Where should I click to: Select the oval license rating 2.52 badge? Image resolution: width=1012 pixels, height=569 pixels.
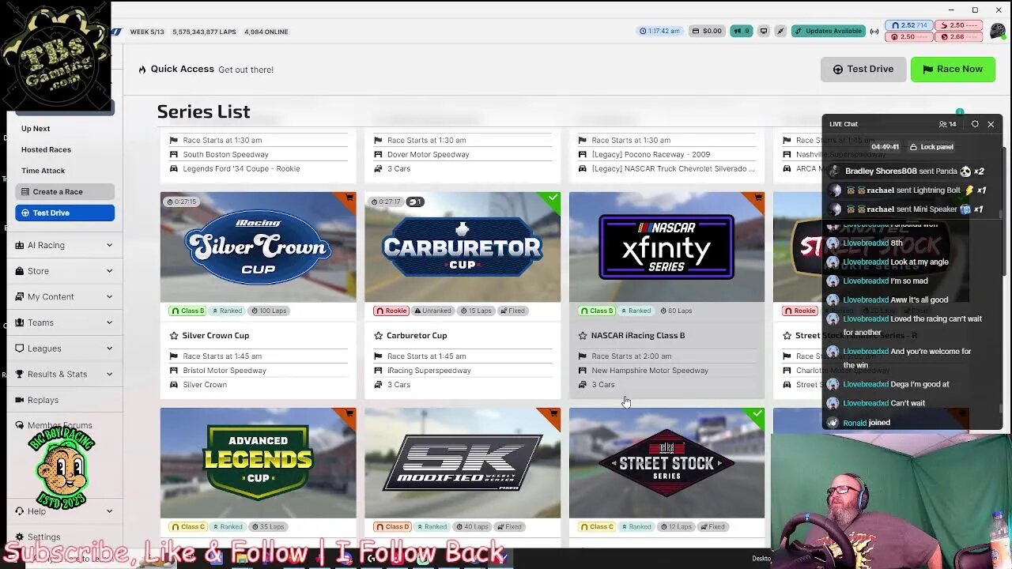pyautogui.click(x=908, y=25)
